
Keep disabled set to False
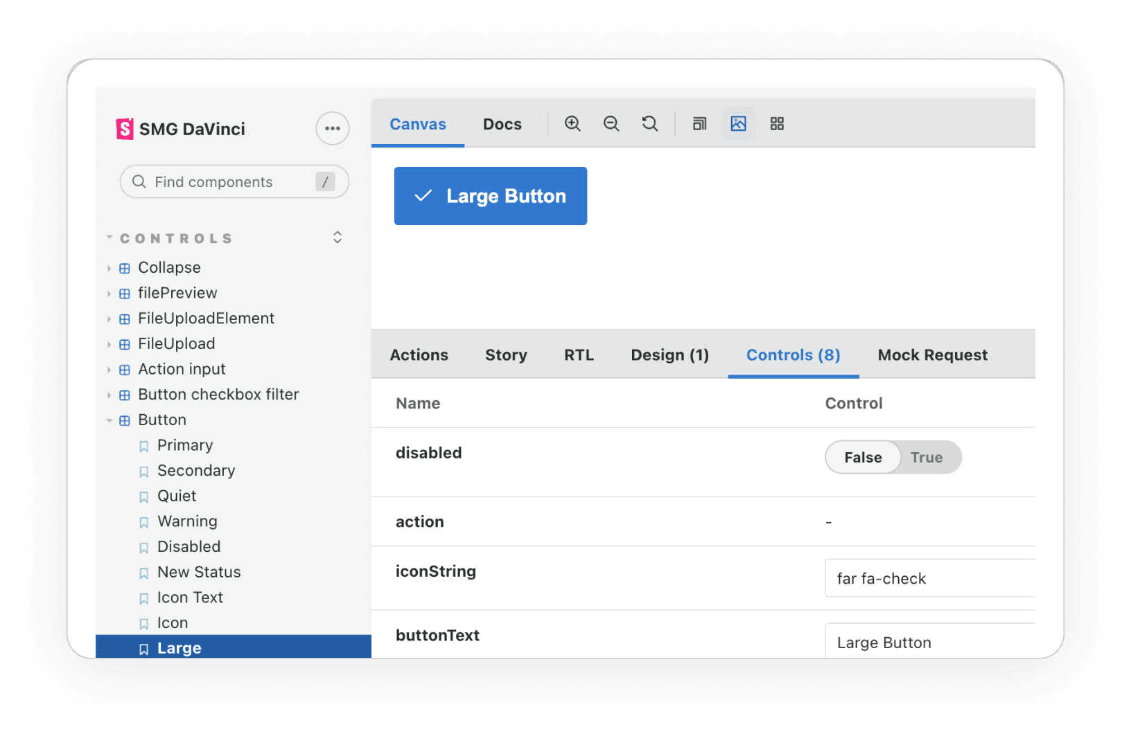coord(862,457)
